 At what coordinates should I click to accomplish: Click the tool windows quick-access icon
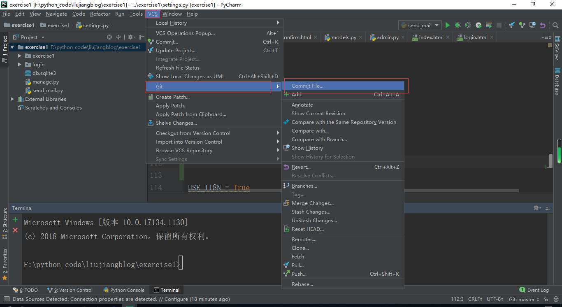tap(6, 299)
